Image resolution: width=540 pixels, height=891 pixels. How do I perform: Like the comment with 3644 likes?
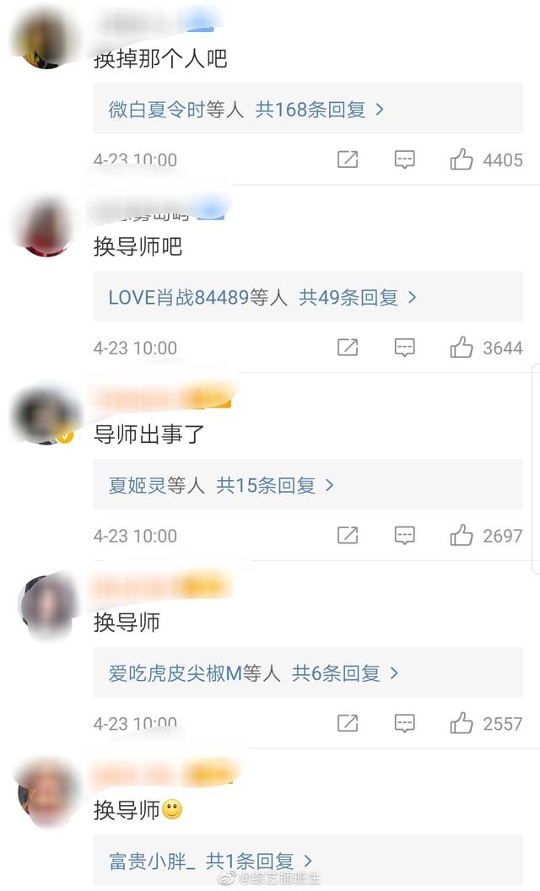(461, 347)
